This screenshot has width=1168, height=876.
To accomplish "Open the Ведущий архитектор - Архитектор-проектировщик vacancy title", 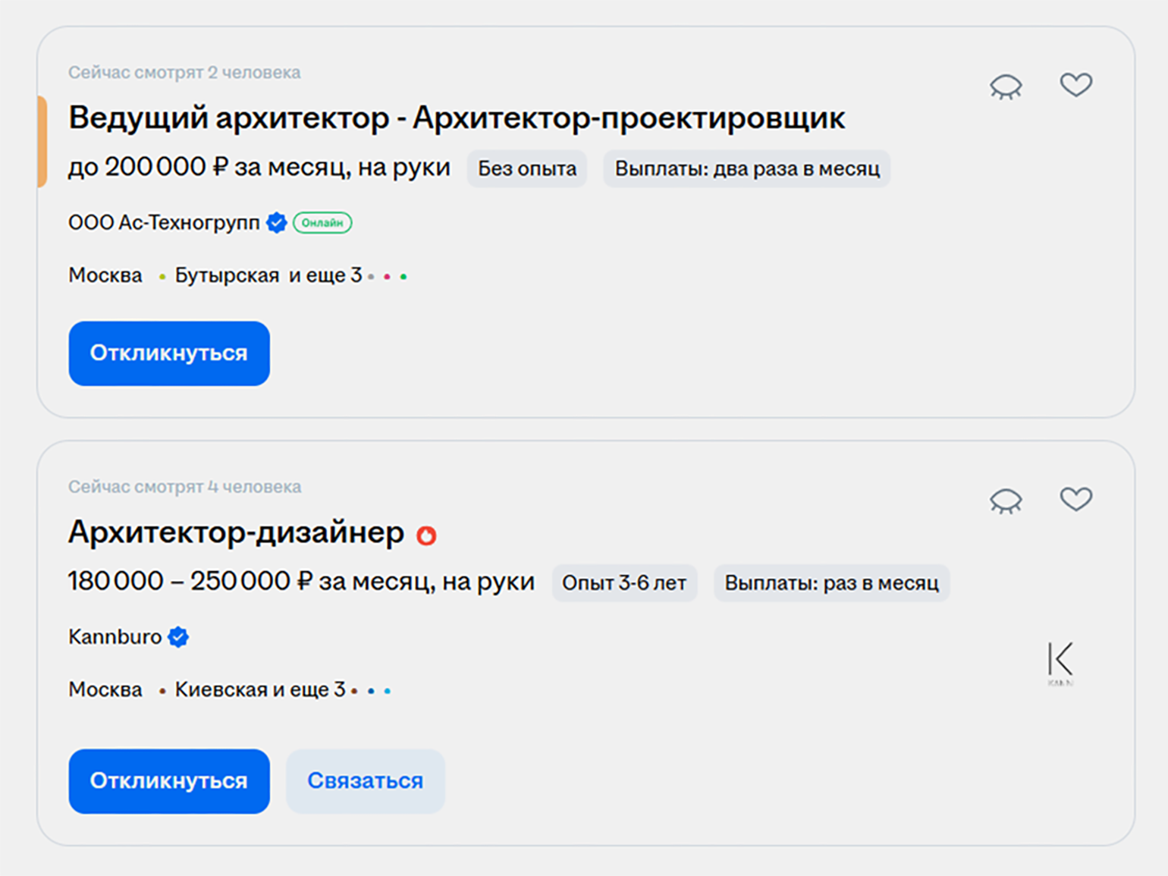I will [457, 118].
